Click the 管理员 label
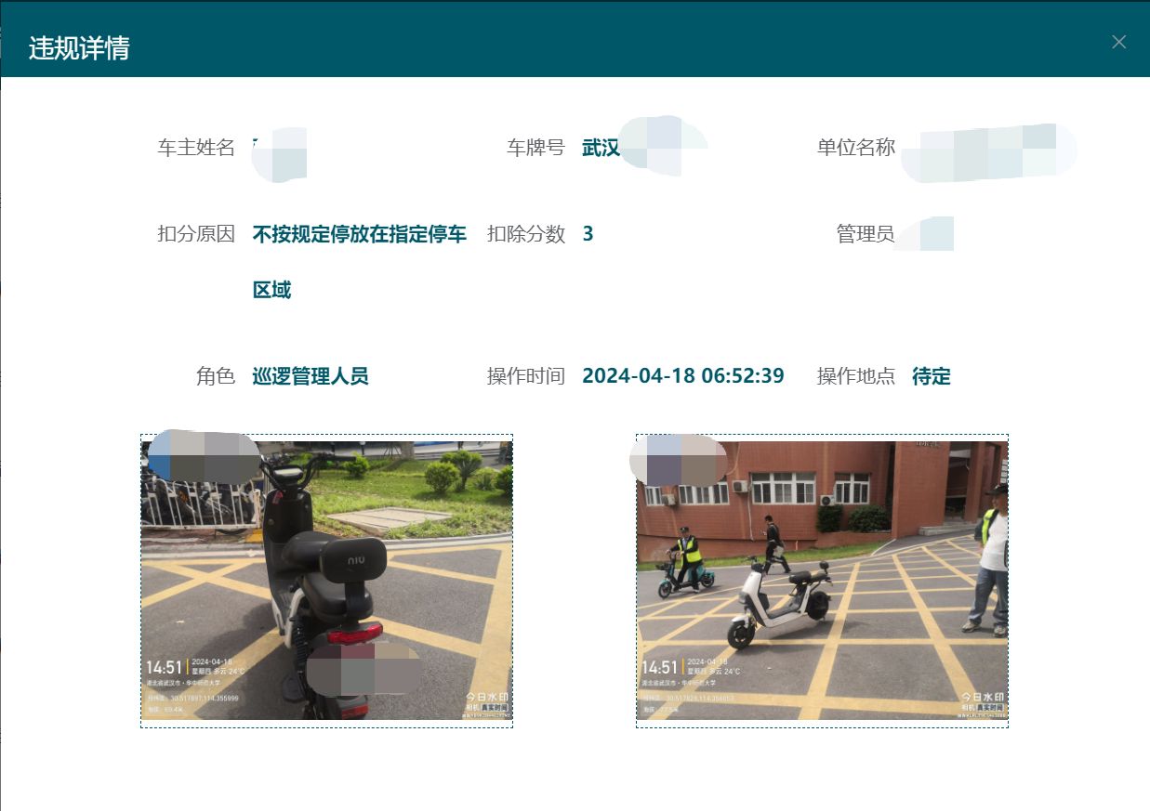The image size is (1150, 811). click(x=865, y=234)
